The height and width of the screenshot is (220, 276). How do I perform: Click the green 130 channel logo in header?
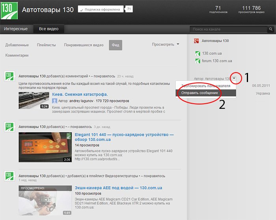9,11
